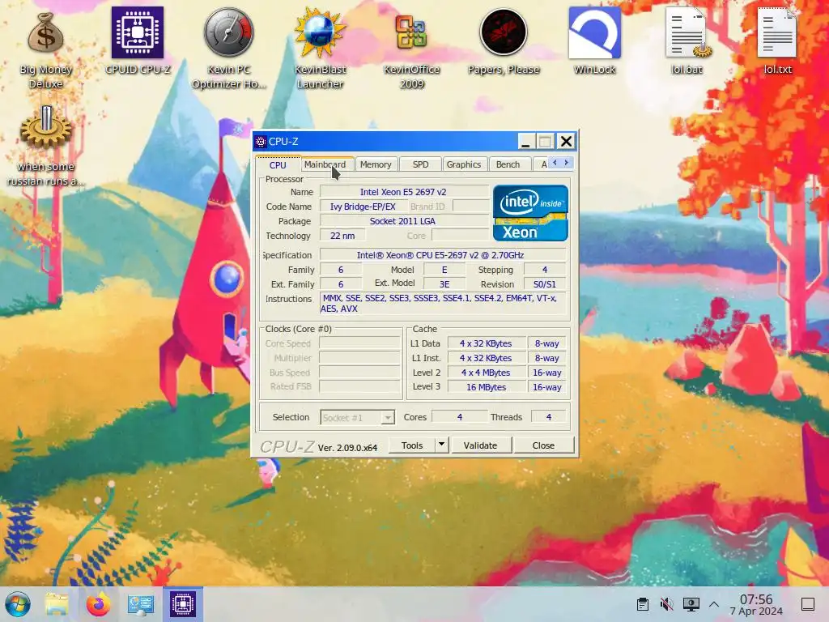Switch to the CPU tab
Image resolution: width=829 pixels, height=622 pixels.
(x=278, y=164)
